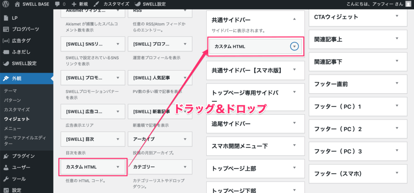The height and width of the screenshot is (193, 414).
Task: Click the 広告タグ ad icon
Action: (x=6, y=41)
